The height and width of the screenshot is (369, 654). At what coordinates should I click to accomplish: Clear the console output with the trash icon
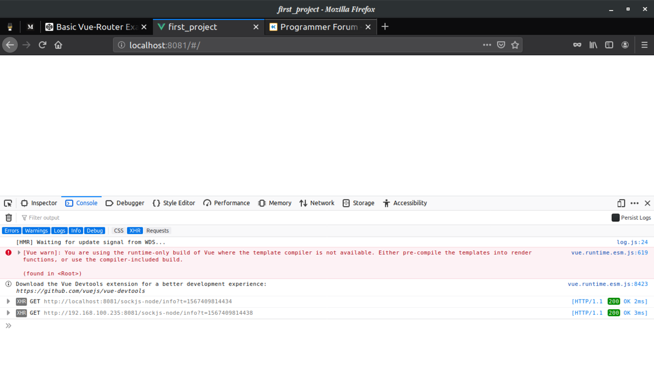(x=9, y=218)
